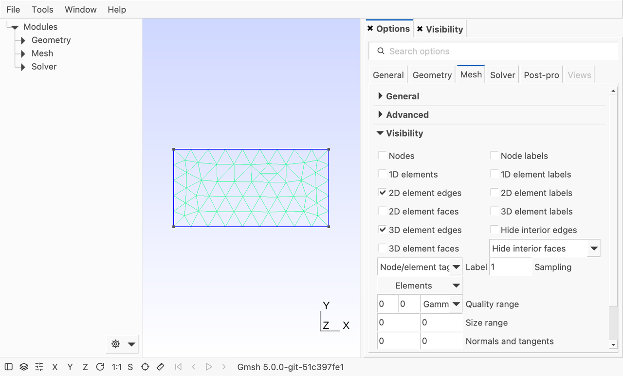Switch to the Post-pro options tab
Viewport: 623px width, 376px height.
[541, 75]
